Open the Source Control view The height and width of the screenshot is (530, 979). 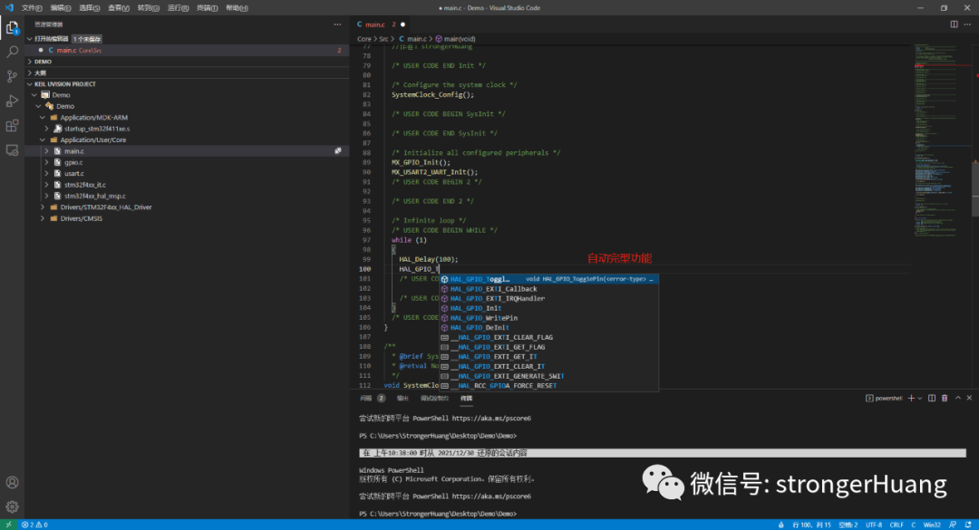(13, 76)
